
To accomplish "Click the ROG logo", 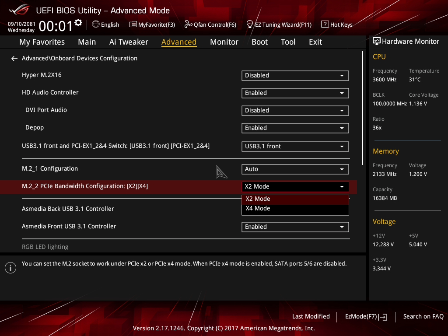I will point(19,10).
